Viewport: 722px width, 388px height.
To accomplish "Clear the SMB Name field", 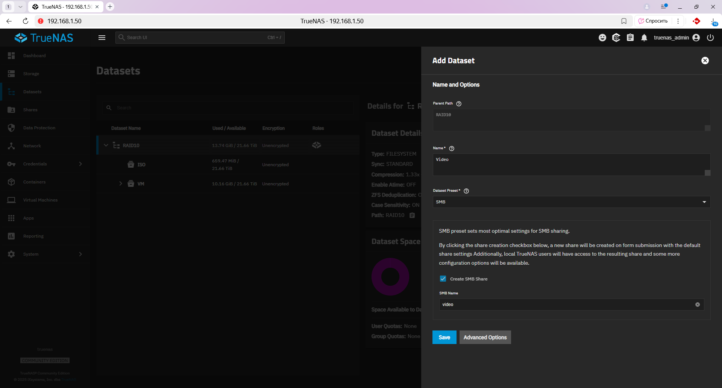I will tap(698, 305).
